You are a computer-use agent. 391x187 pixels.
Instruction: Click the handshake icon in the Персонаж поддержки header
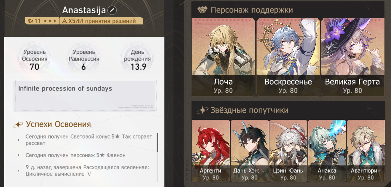coord(202,10)
